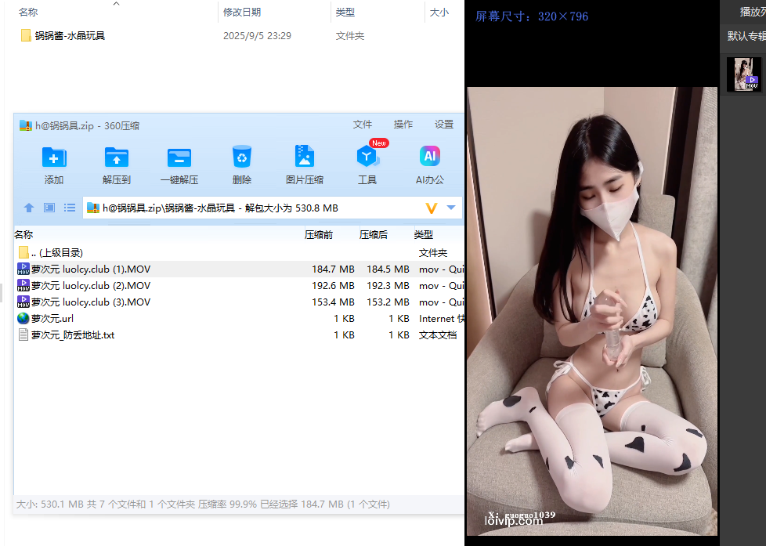Toggle the thumbnail view icon in the address bar

click(x=49, y=208)
